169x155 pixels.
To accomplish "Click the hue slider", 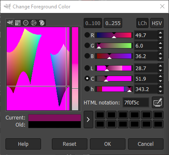I will [x=114, y=89].
